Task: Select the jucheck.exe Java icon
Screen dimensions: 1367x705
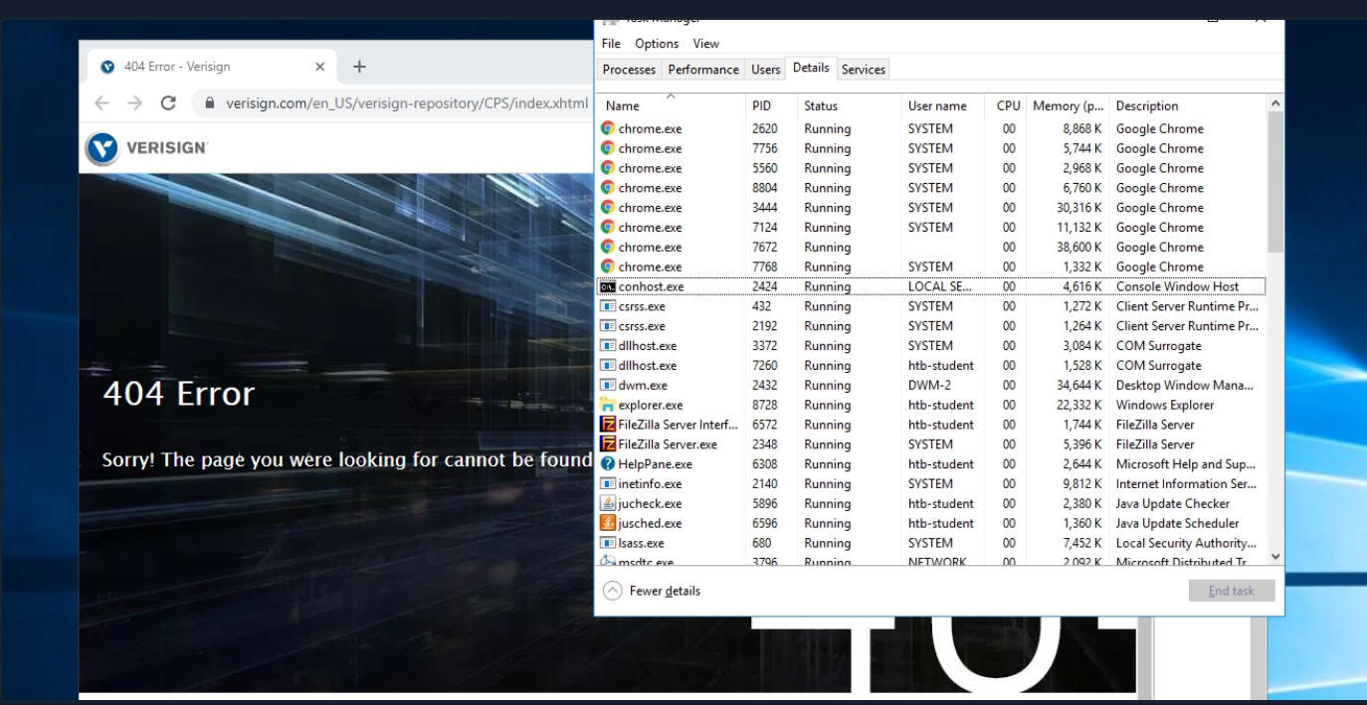Action: tap(608, 503)
